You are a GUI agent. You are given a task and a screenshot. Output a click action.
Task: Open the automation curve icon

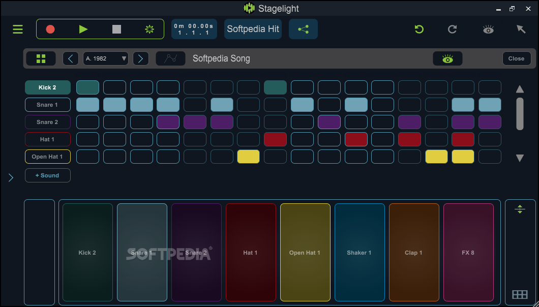tap(170, 58)
